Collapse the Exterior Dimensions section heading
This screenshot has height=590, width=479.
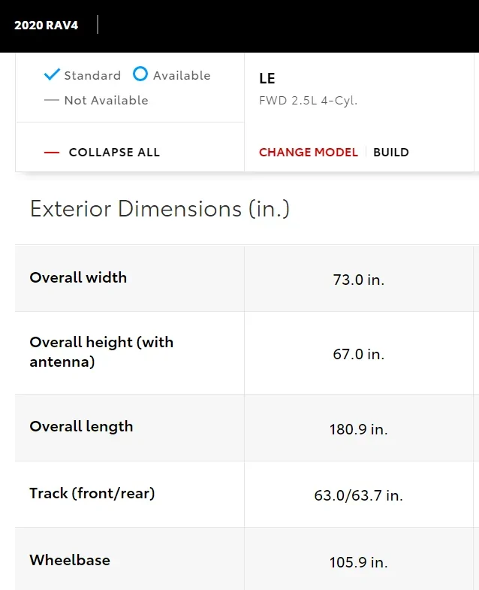[x=159, y=209]
